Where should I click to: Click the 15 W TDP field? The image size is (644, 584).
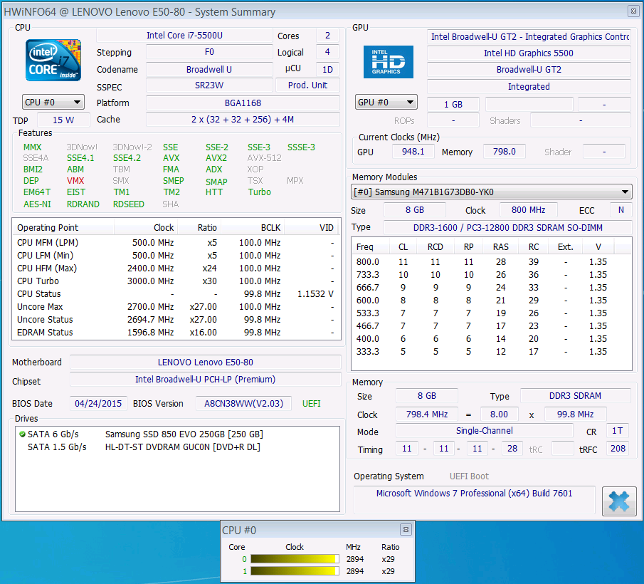click(63, 120)
